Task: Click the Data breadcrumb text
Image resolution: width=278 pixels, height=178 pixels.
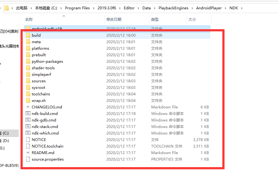Action: coord(146,8)
